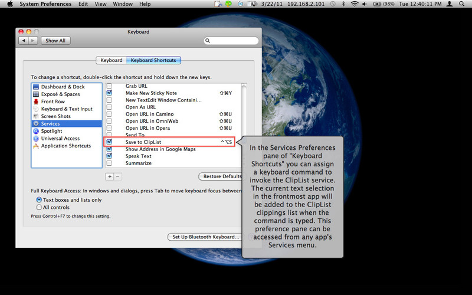Open the Time Machine menu bar icon

pos(333,4)
